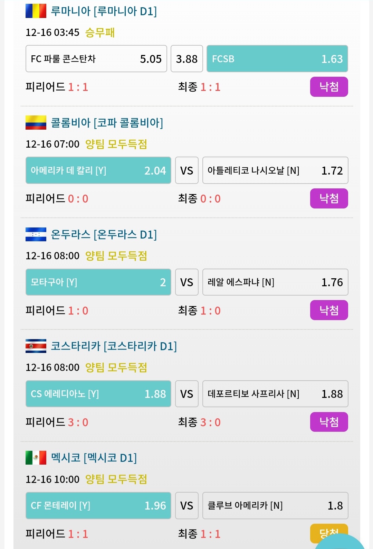Select FCSB 1.63 bet option
This screenshot has height=549, width=373.
click(x=277, y=59)
